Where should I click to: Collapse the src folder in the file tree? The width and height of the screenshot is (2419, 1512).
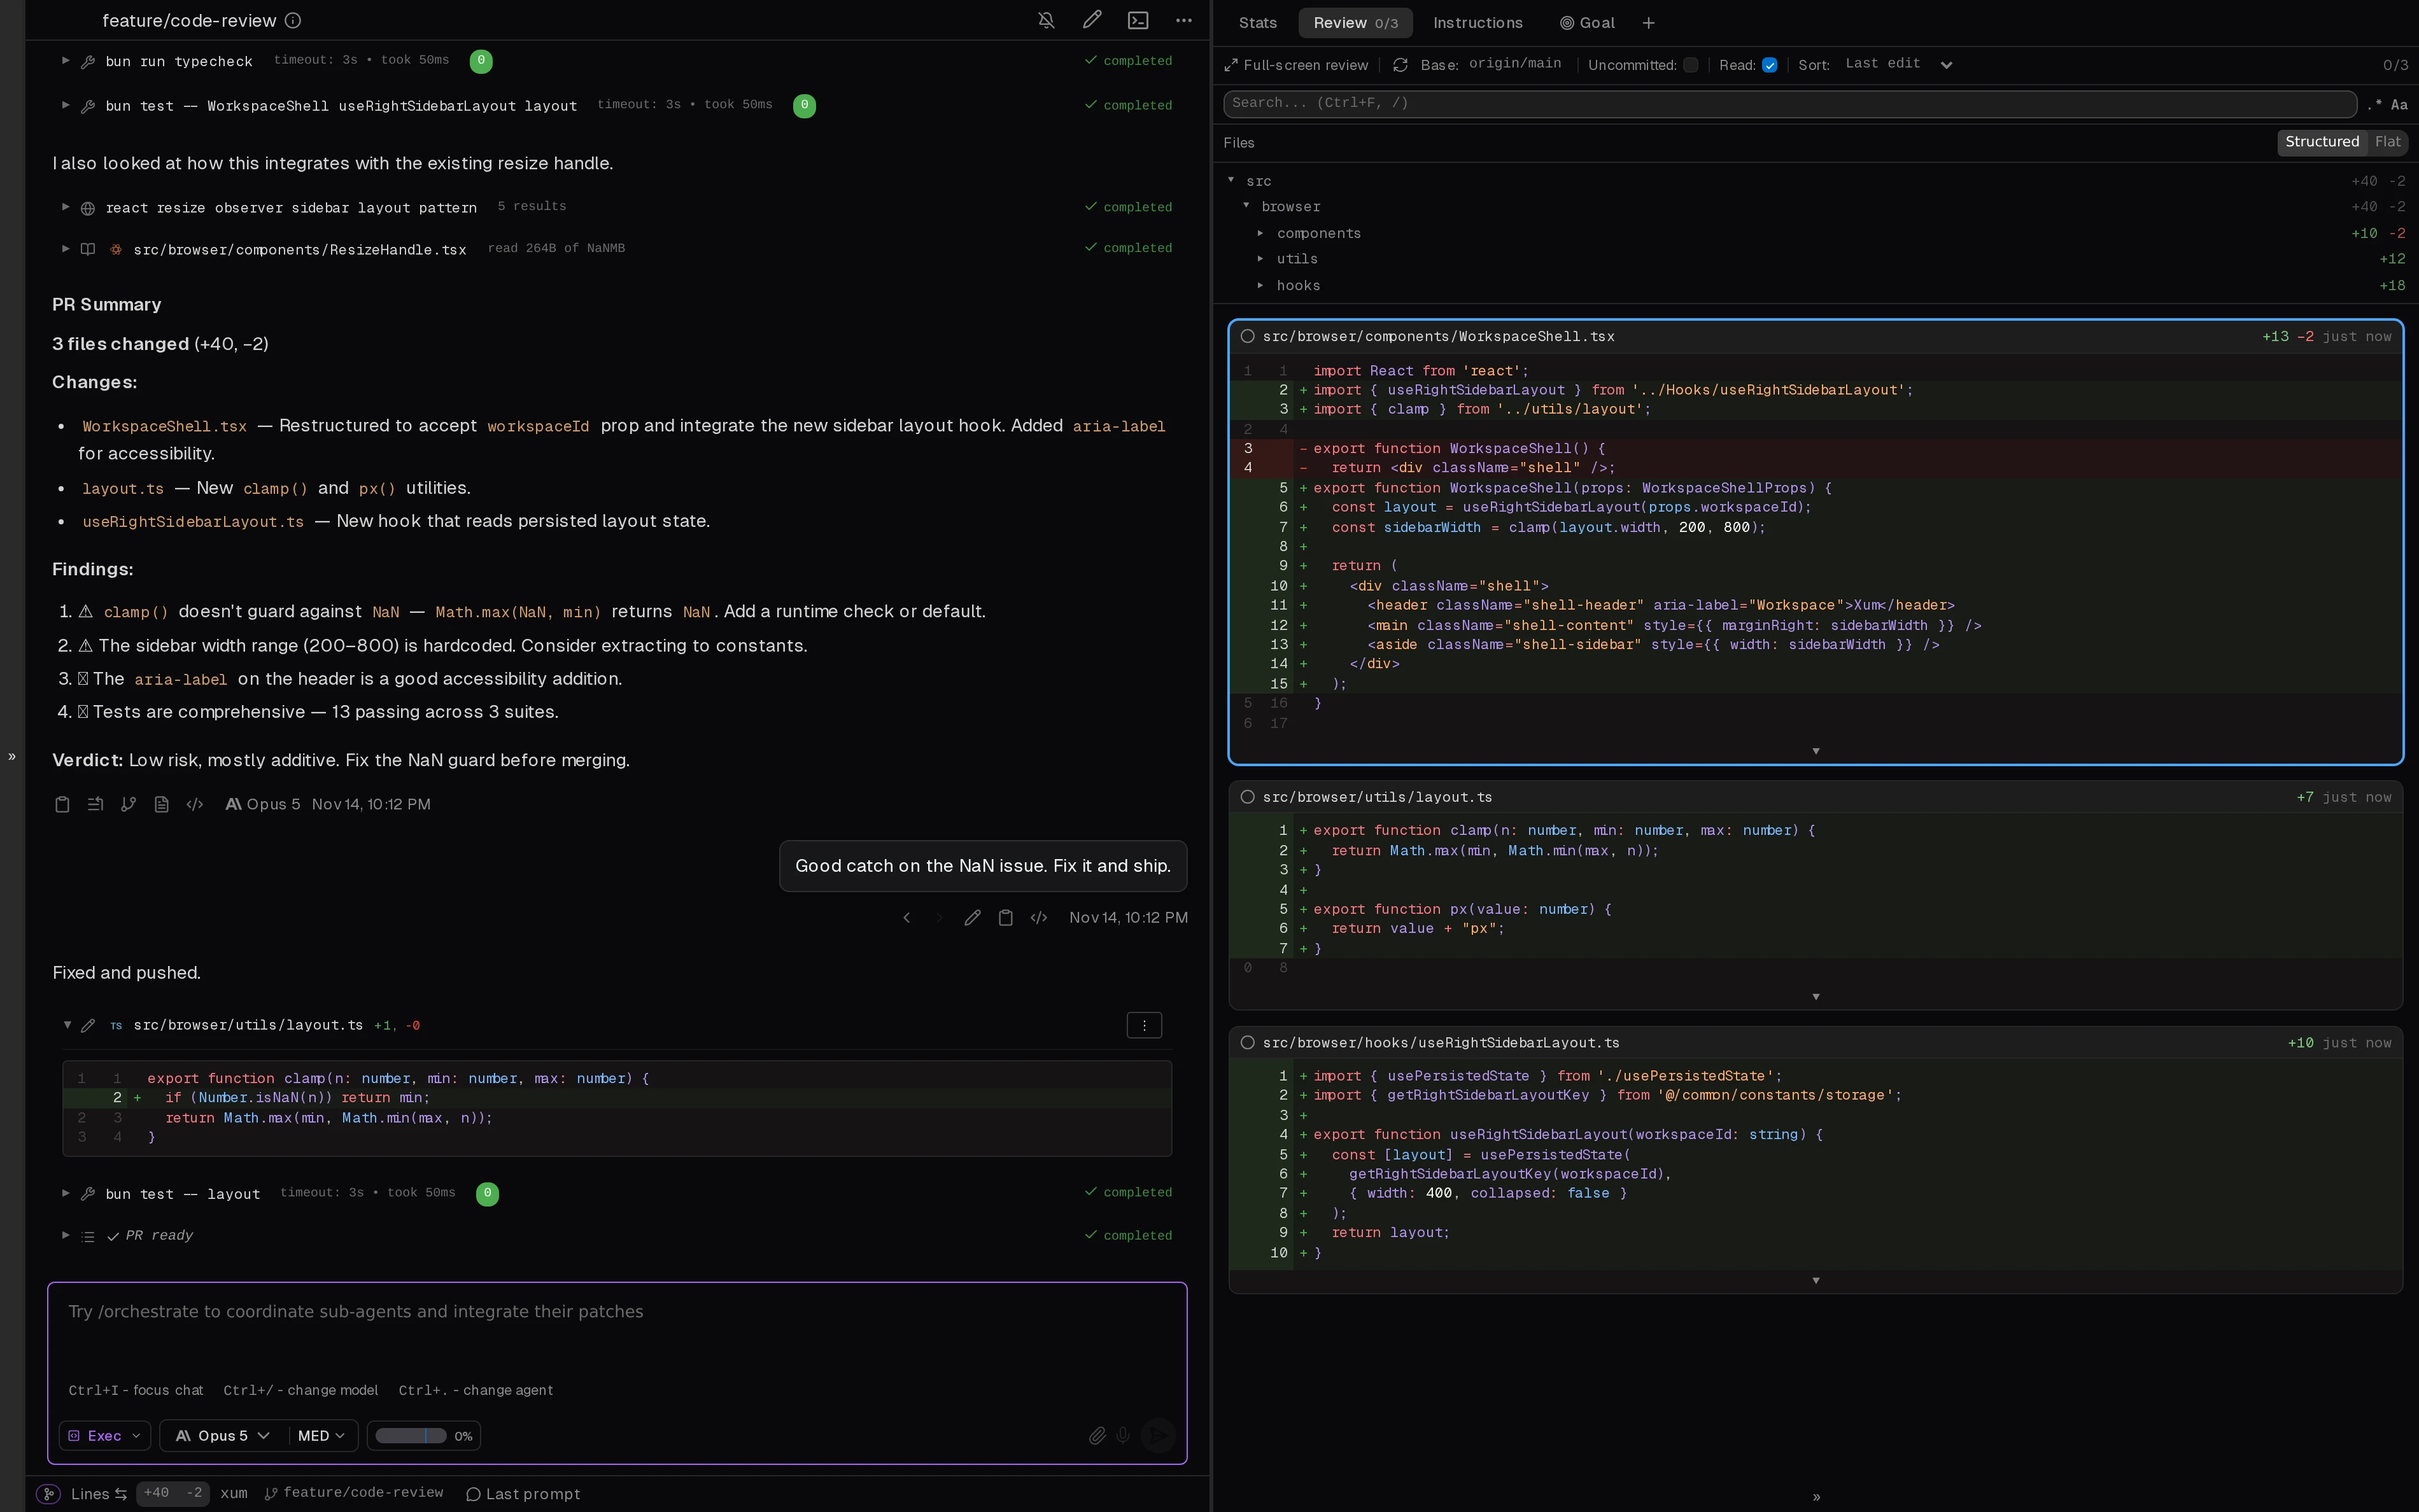pos(1231,180)
